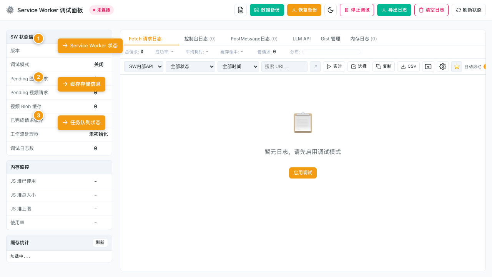The height and width of the screenshot is (277, 492).
Task: Click the 视频 Blob 缓存 row
Action: pyautogui.click(x=59, y=107)
